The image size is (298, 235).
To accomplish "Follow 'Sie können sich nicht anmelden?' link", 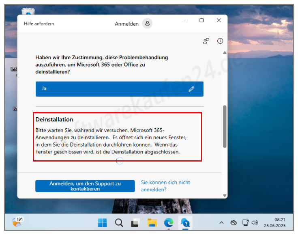I will (x=165, y=186).
